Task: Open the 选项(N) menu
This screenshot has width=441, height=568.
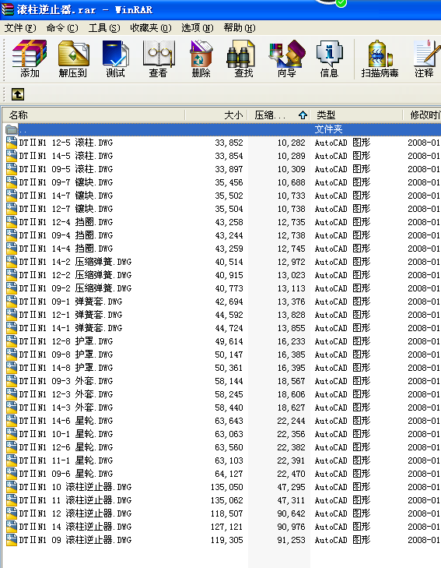Action: click(198, 28)
